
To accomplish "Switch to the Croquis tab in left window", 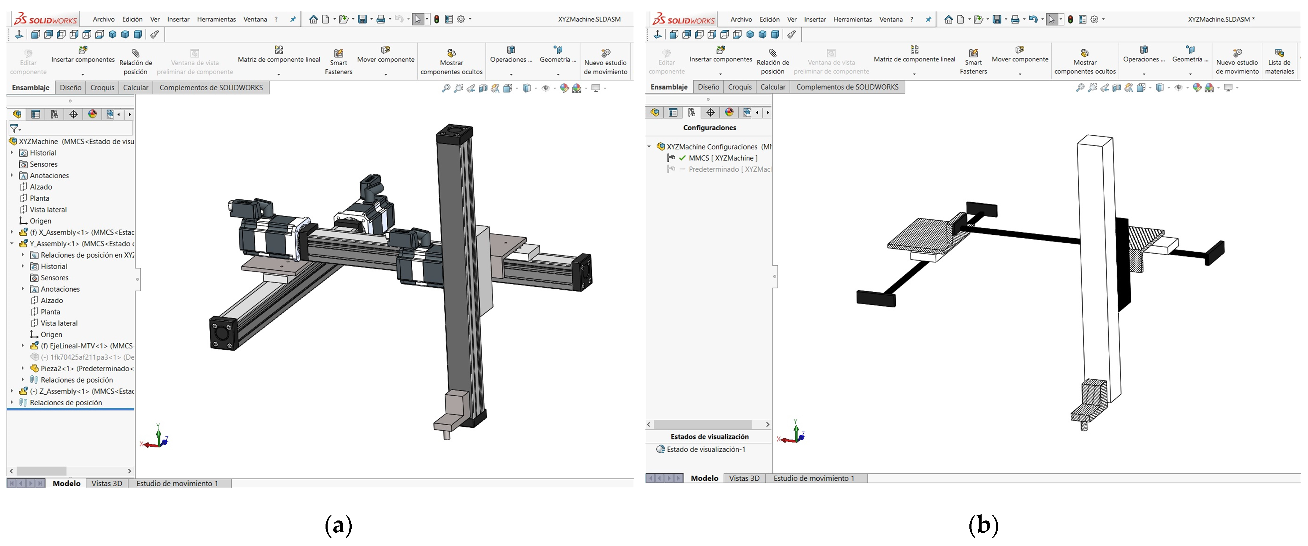I will tap(102, 87).
